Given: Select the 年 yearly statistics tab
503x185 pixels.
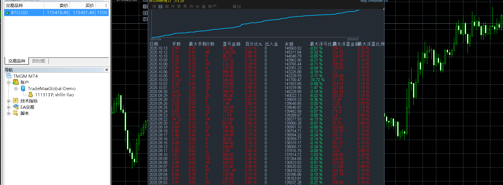Looking at the screenshot, I should coord(185,6).
